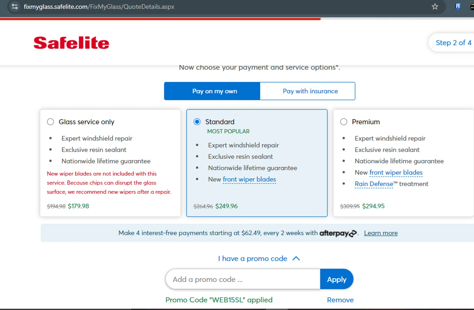Click Expert windshield repair in Standard card
The width and height of the screenshot is (474, 310).
pos(243,145)
